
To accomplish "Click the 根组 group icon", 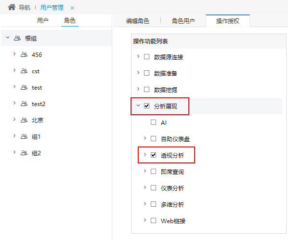I will coord(17,38).
